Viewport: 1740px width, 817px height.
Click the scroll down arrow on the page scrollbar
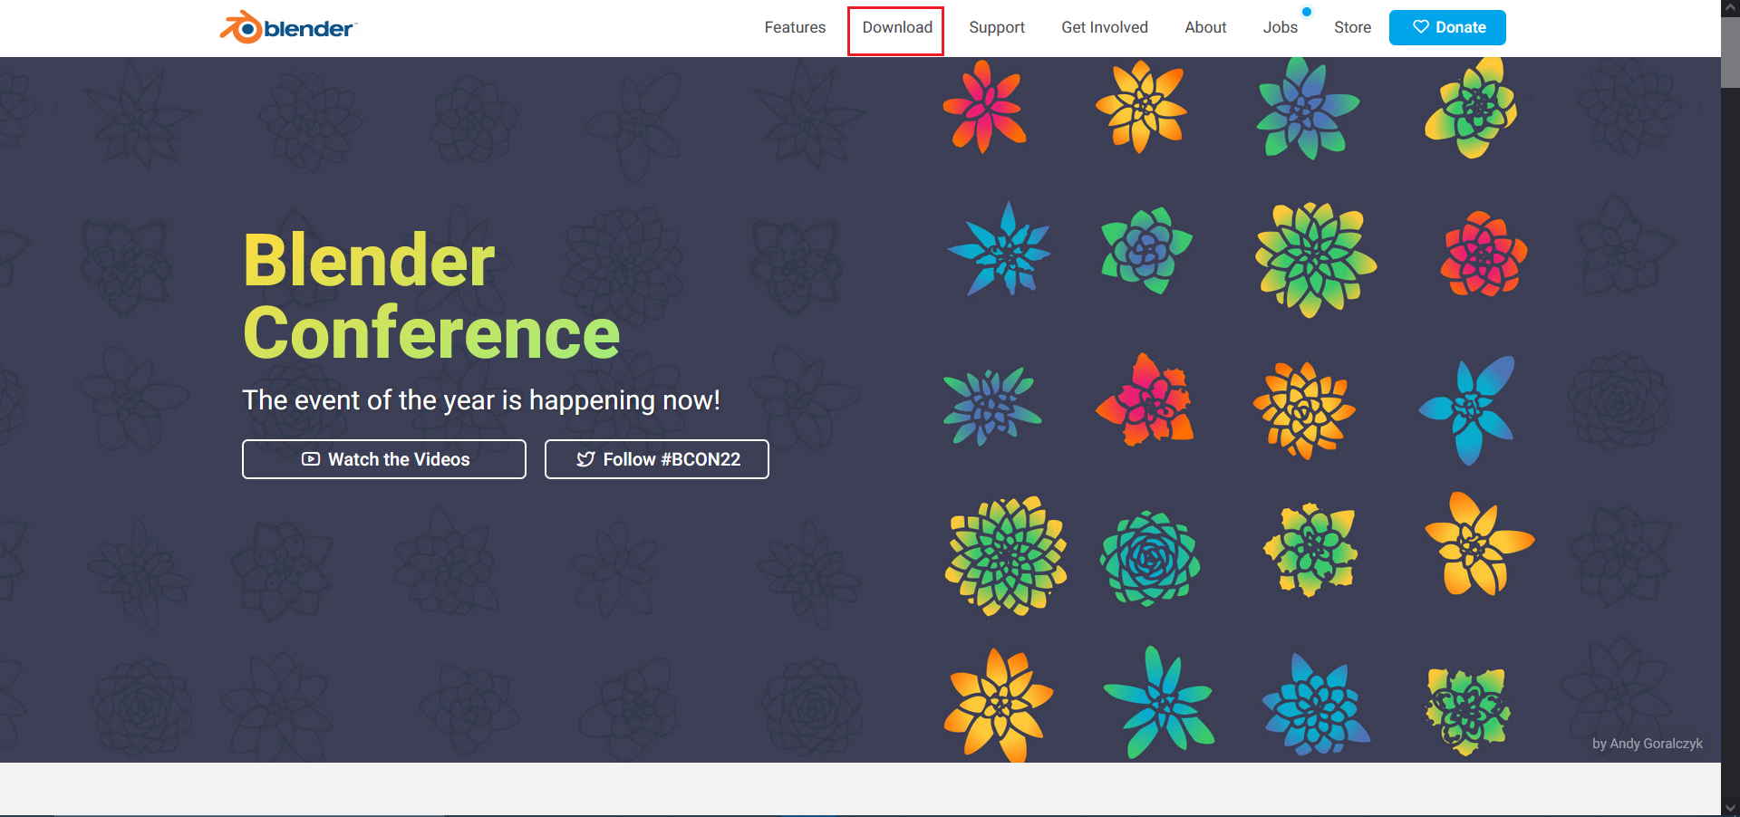coord(1730,808)
